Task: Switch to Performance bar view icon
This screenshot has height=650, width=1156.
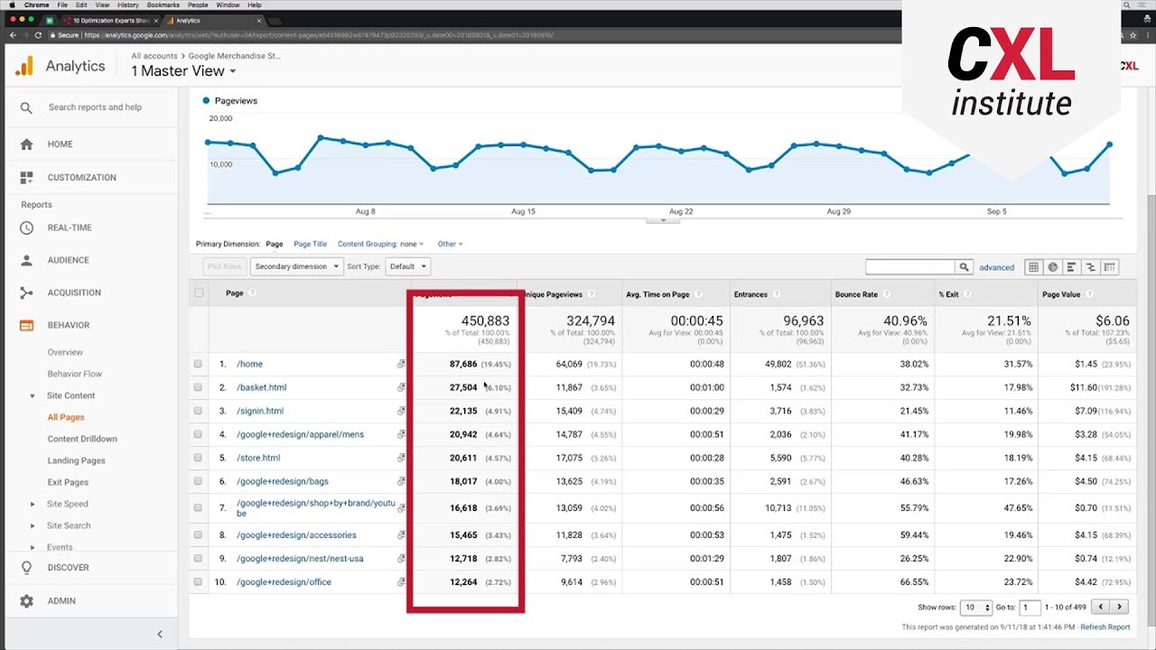Action: point(1072,267)
